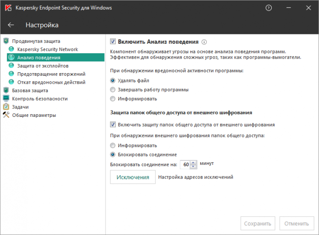Click the Общие параметры tools icon
Viewport: 319px width, 235px height.
pyautogui.click(x=6, y=115)
